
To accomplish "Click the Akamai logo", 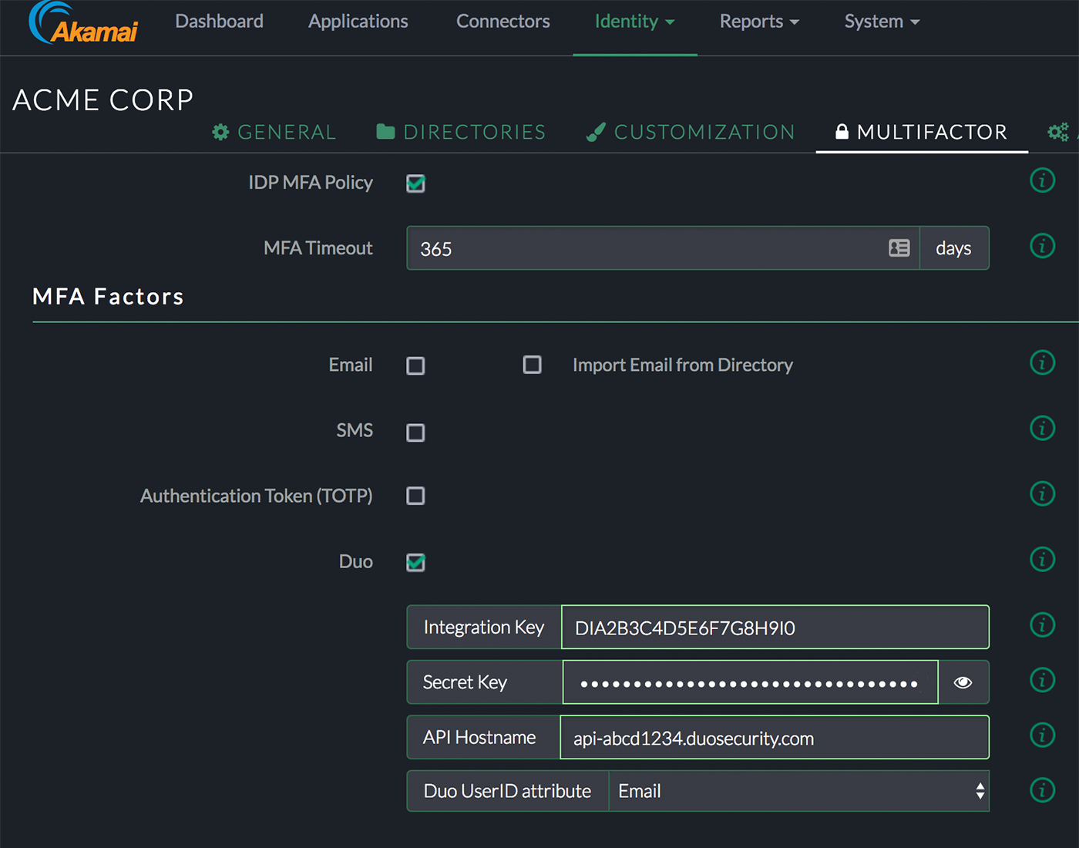I will (x=83, y=23).
